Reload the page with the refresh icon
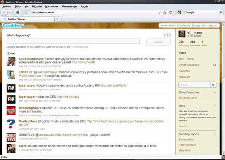 171,12
